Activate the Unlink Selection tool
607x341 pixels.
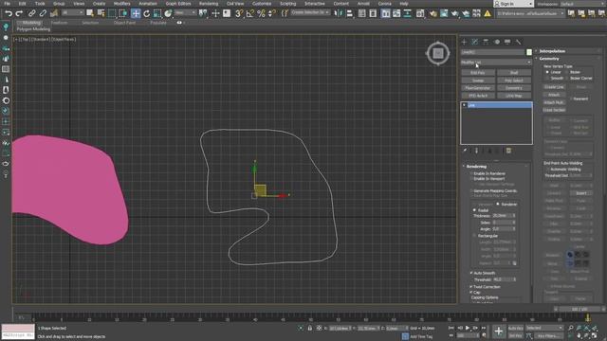(43, 13)
